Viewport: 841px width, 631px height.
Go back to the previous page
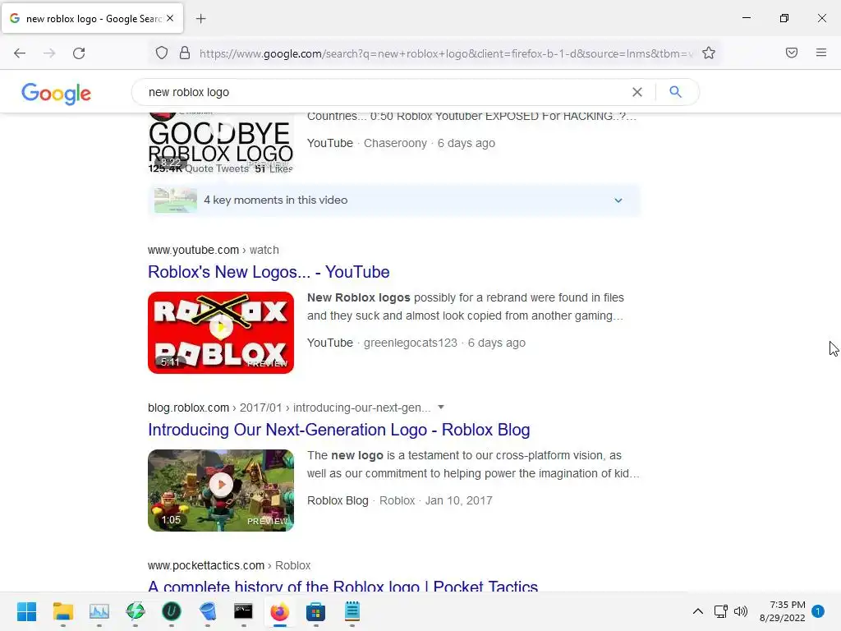click(20, 53)
